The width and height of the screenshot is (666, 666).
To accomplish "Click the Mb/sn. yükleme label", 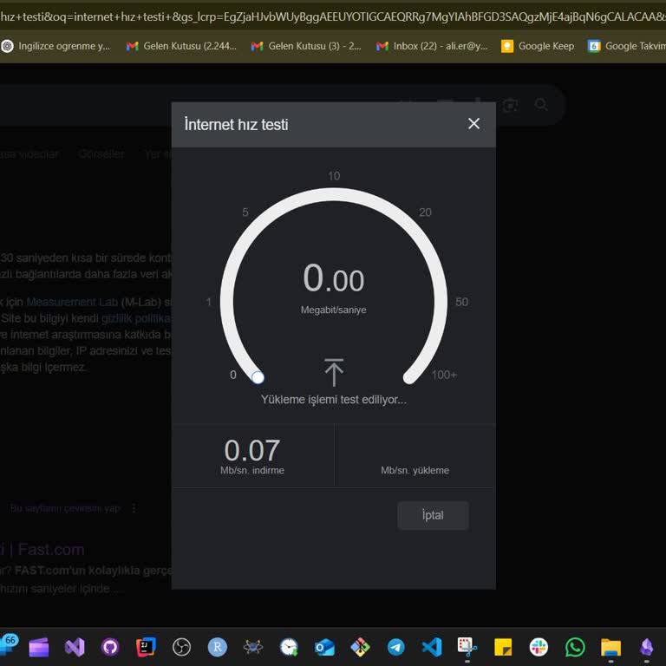I will pos(415,470).
